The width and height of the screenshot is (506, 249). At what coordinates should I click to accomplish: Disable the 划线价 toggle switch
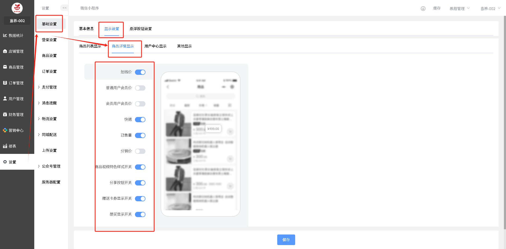(x=140, y=72)
